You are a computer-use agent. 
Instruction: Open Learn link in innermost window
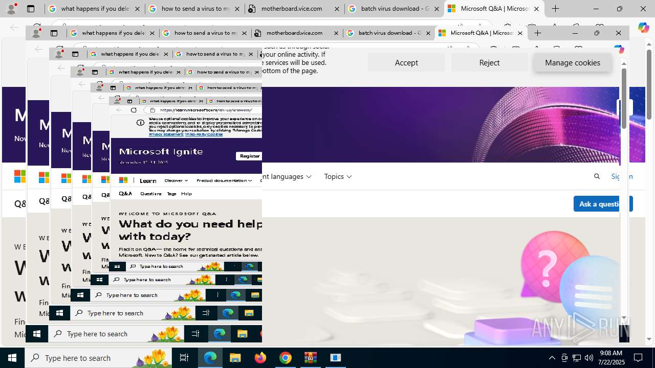click(148, 180)
